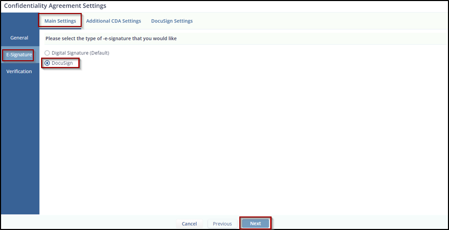Viewport: 449px width, 230px height.
Task: Click the e-signature type prompt text
Action: tap(111, 38)
